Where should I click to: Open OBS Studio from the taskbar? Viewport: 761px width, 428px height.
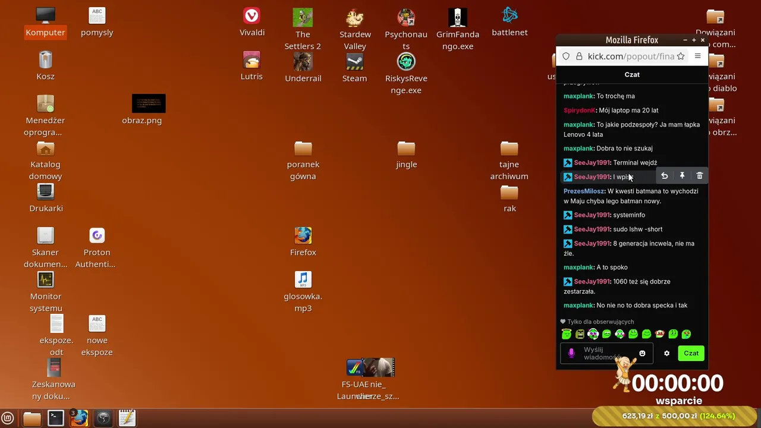point(103,418)
